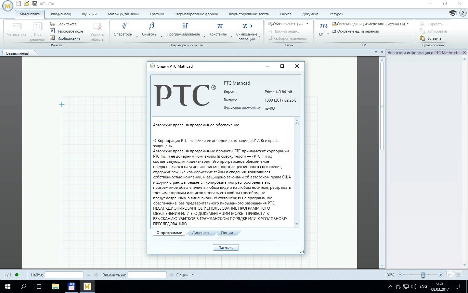Viewport: 468px width, 293px height.
Task: Insert Текстовое поле text box
Action: point(67,31)
